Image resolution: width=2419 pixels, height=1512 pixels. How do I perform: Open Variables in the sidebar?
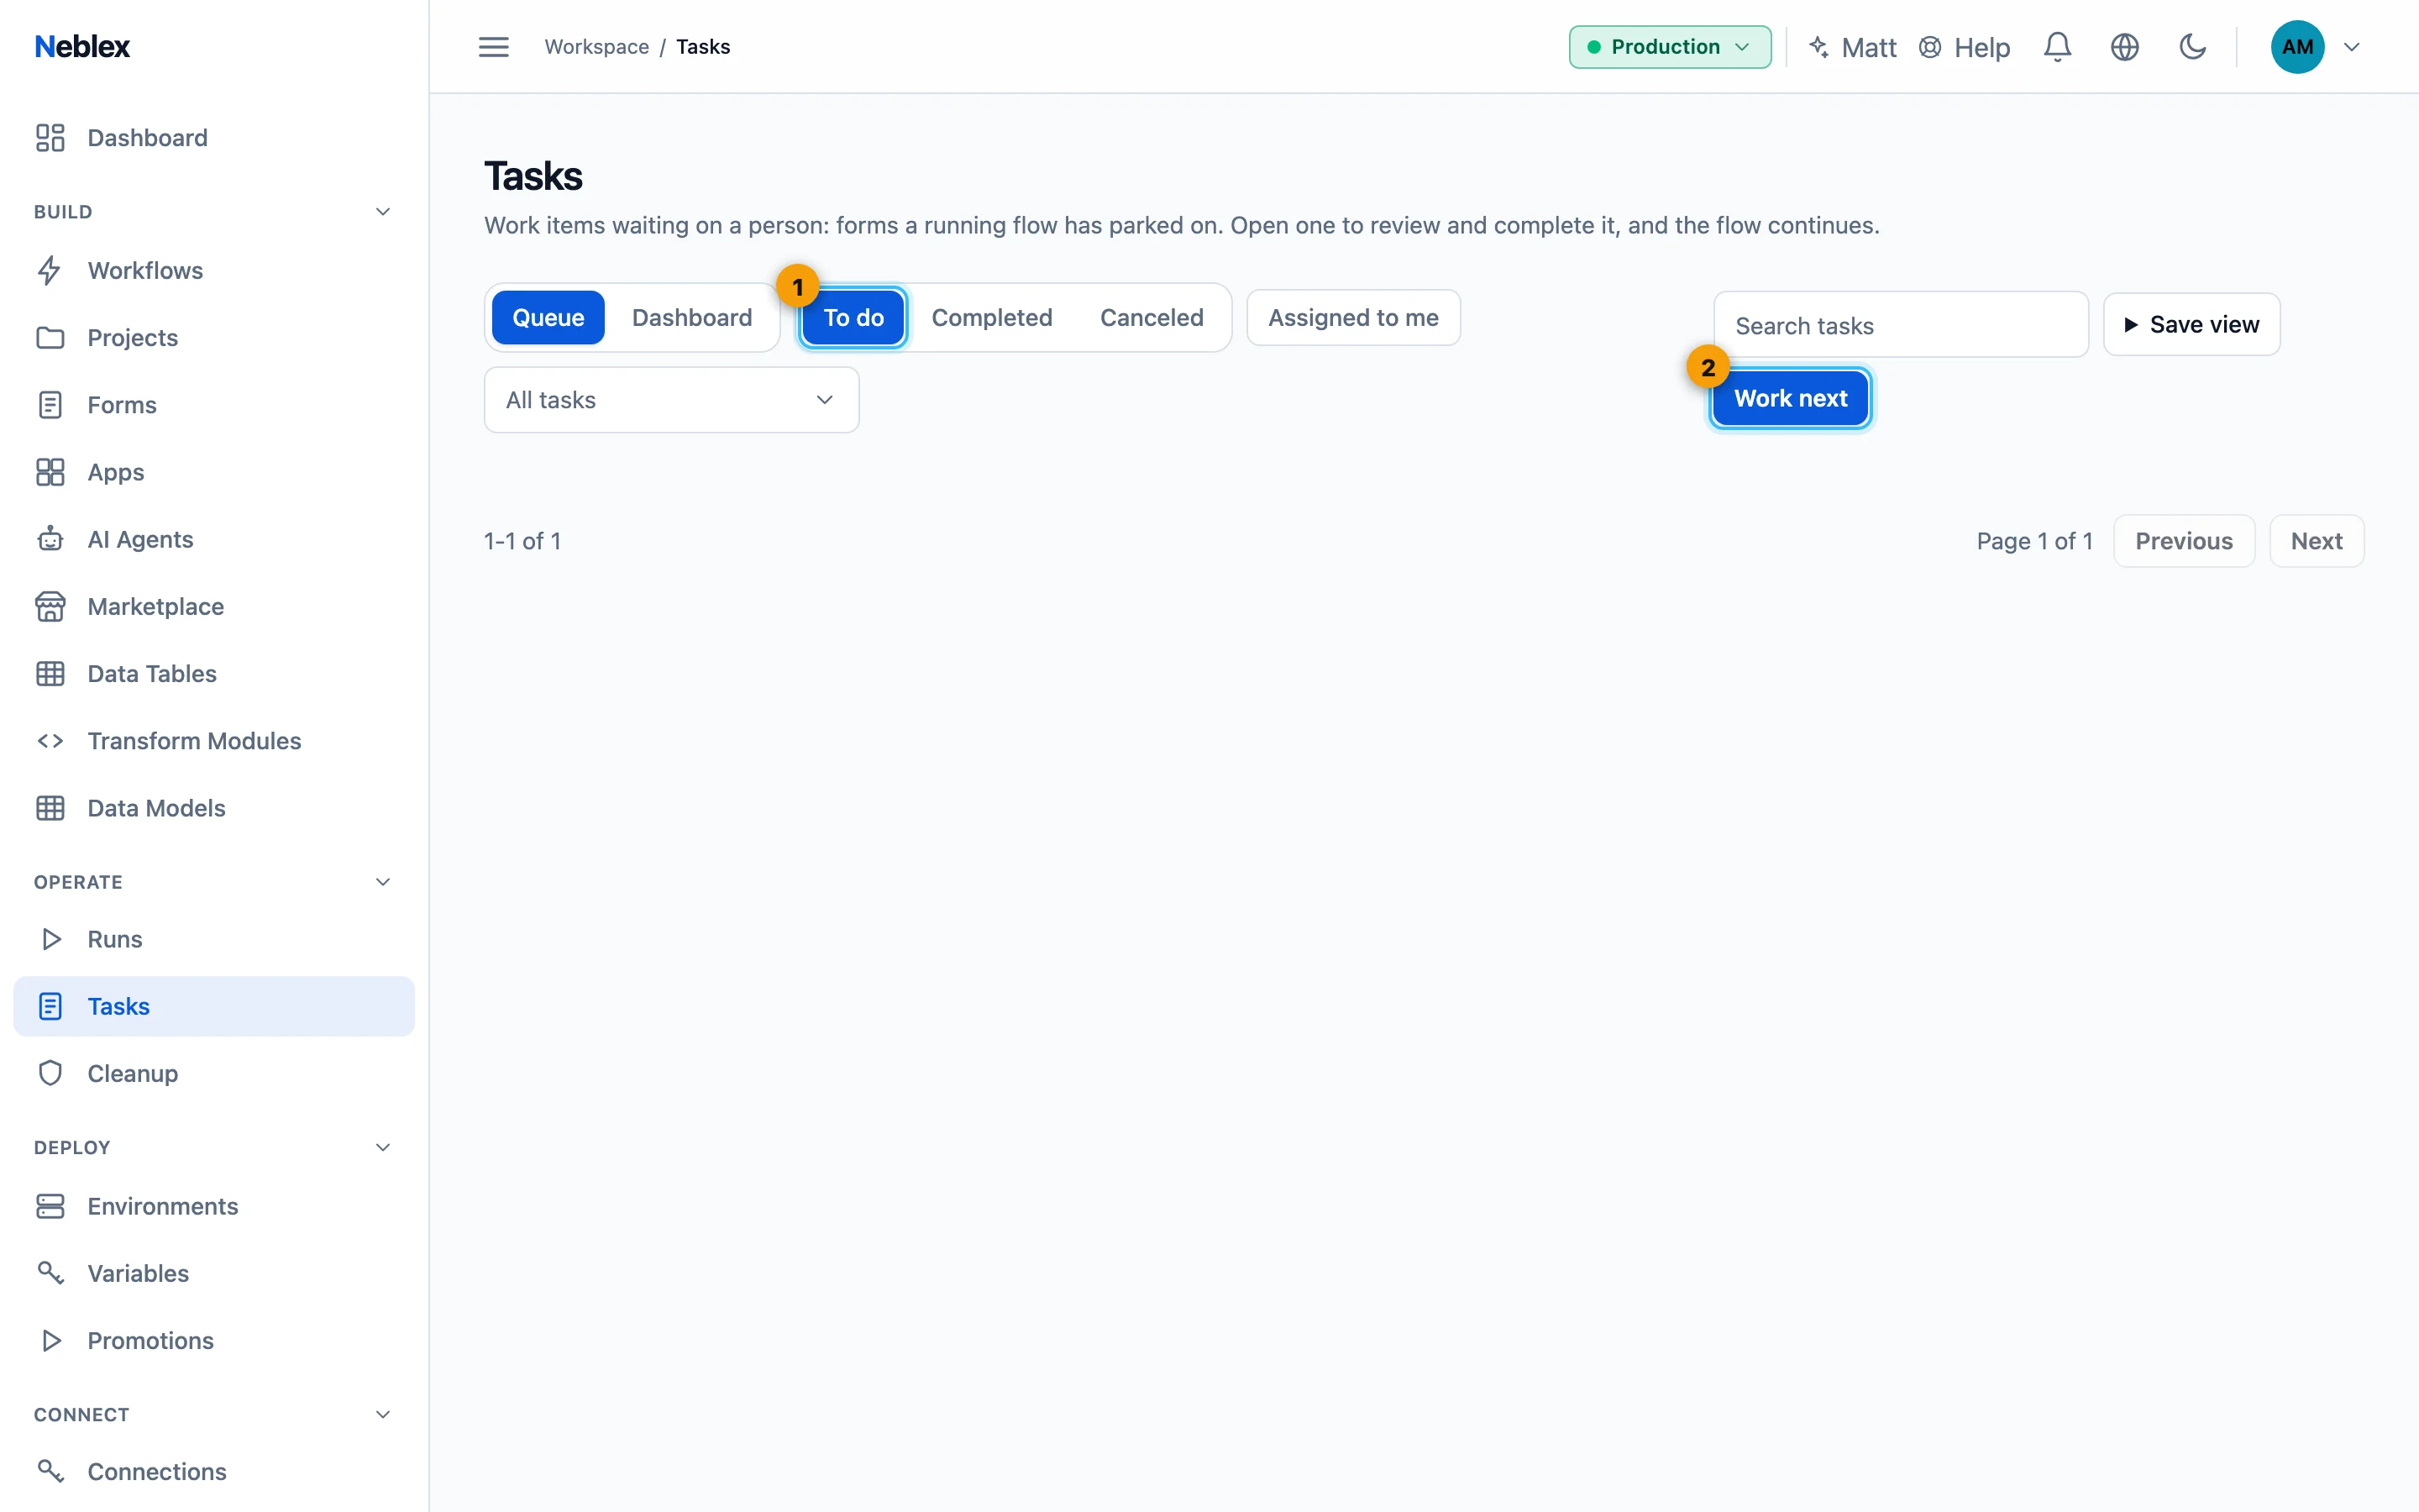(214, 1273)
